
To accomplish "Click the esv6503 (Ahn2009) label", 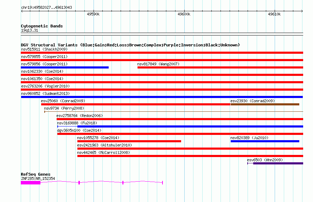I will (265, 160).
